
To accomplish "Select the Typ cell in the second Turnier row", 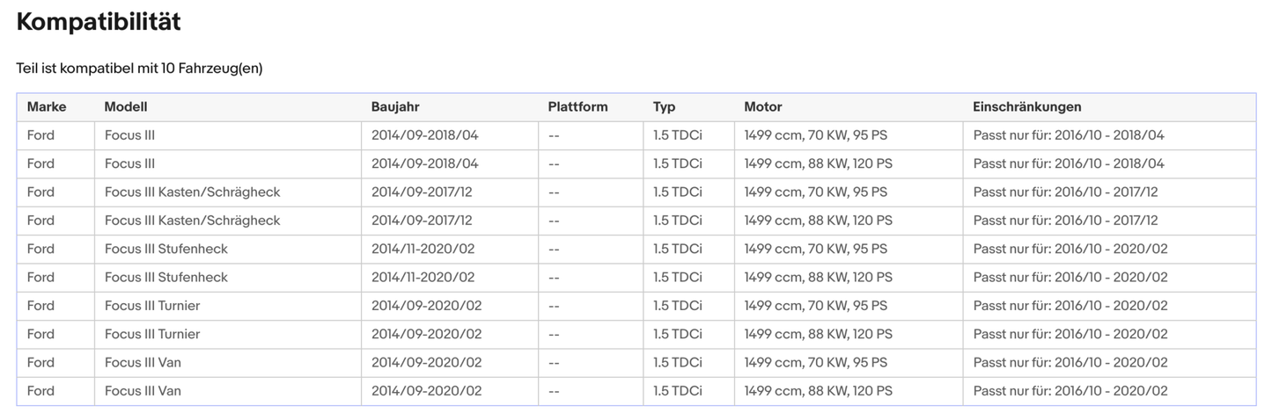I will (x=678, y=334).
